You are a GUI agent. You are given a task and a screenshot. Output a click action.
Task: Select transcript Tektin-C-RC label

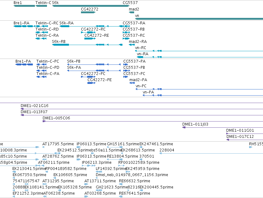(x=47, y=23)
